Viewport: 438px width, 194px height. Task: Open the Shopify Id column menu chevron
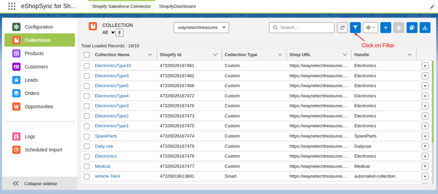pyautogui.click(x=215, y=55)
